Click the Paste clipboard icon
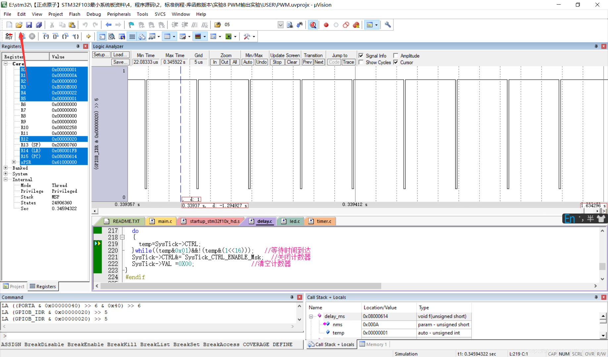The height and width of the screenshot is (357, 608). pyautogui.click(x=72, y=25)
